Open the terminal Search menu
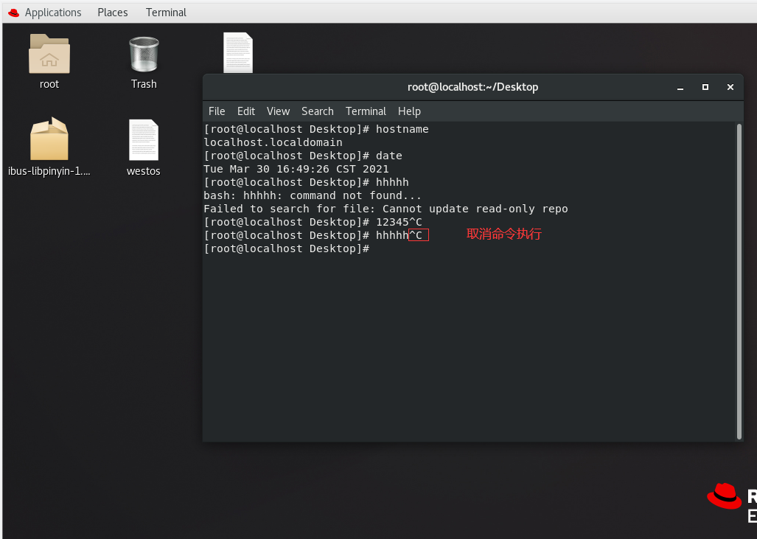The width and height of the screenshot is (757, 539). coord(317,111)
